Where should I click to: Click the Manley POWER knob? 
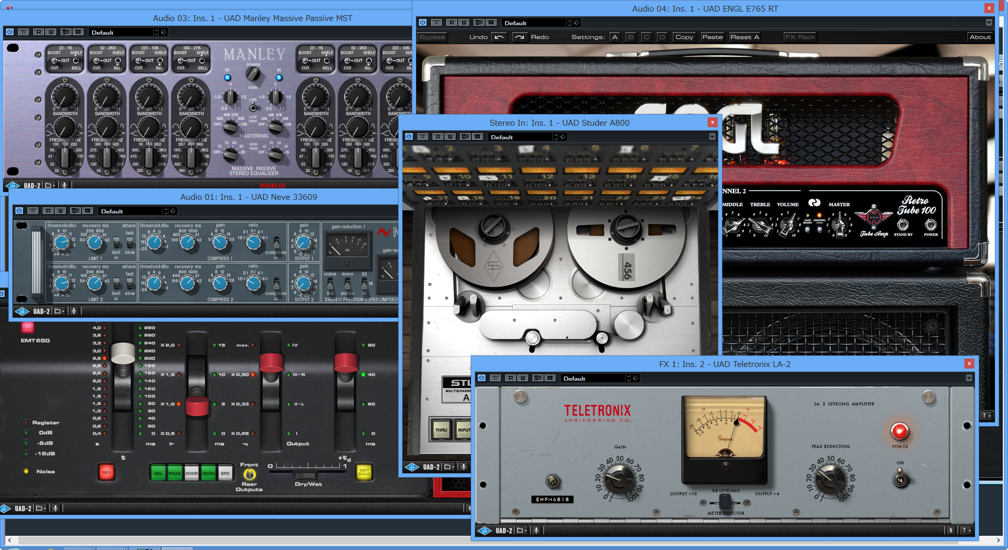(x=253, y=75)
